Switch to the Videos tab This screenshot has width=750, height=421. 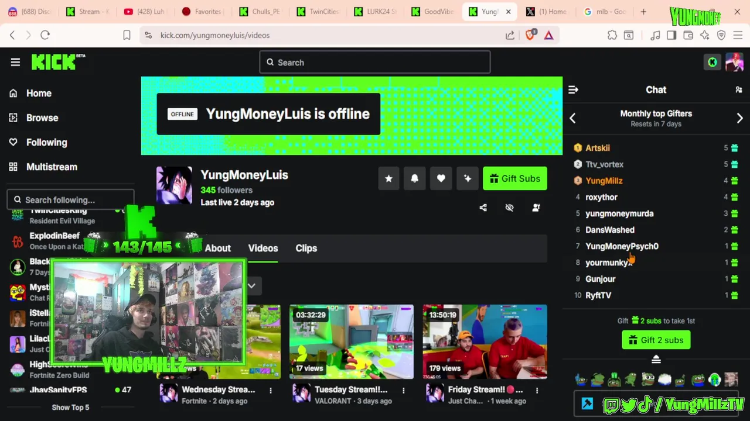263,248
